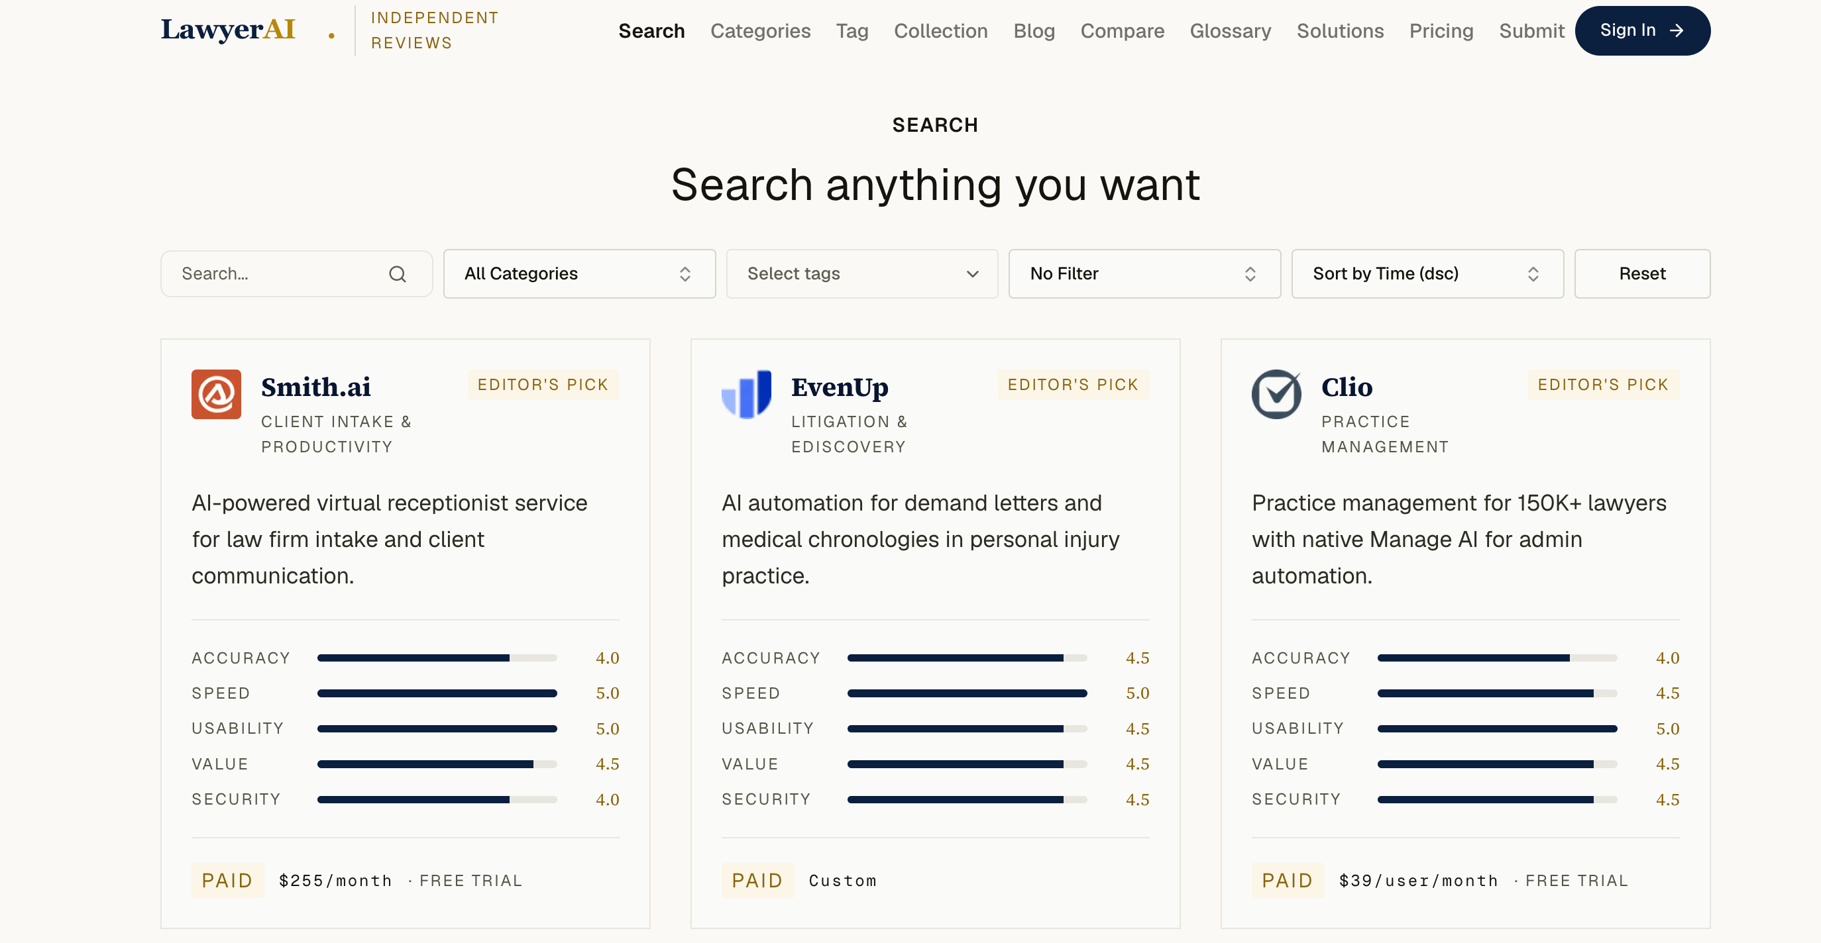Click Independent Reviews tagline
Viewport: 1821px width, 943px height.
(x=435, y=30)
